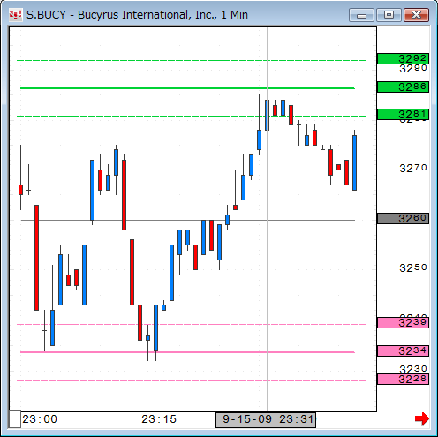Maximize the S.BUCY chart window
The height and width of the screenshot is (437, 438).
coord(389,15)
